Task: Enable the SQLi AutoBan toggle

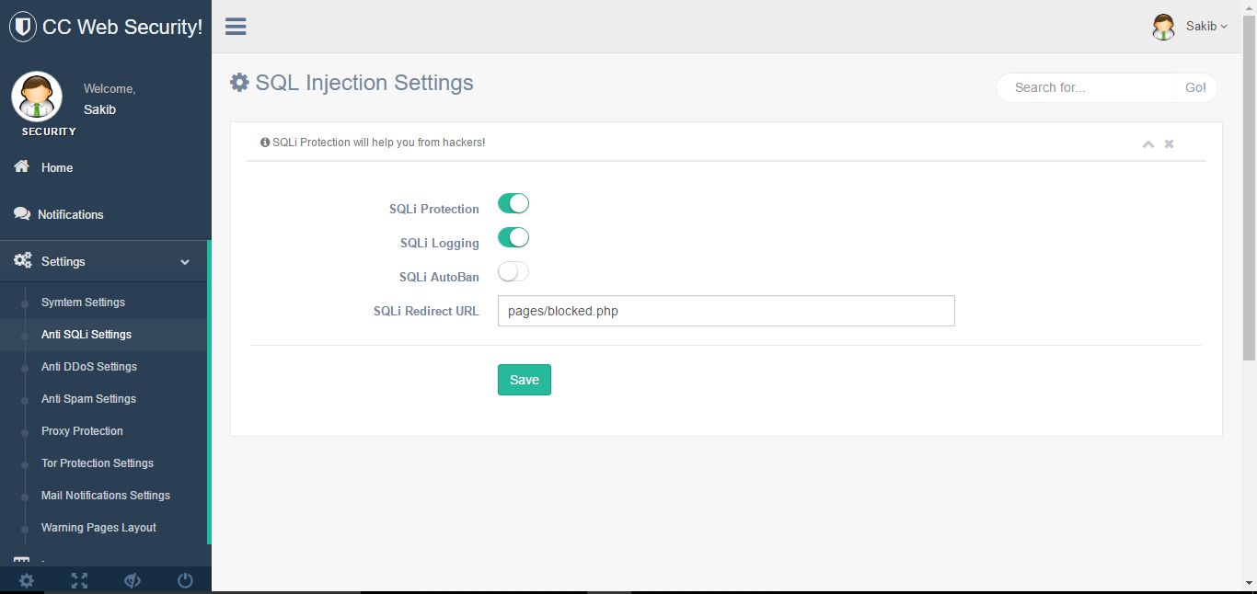Action: click(513, 272)
